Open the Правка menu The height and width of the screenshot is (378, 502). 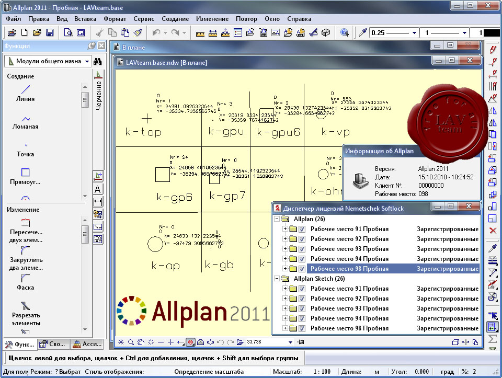[39, 19]
